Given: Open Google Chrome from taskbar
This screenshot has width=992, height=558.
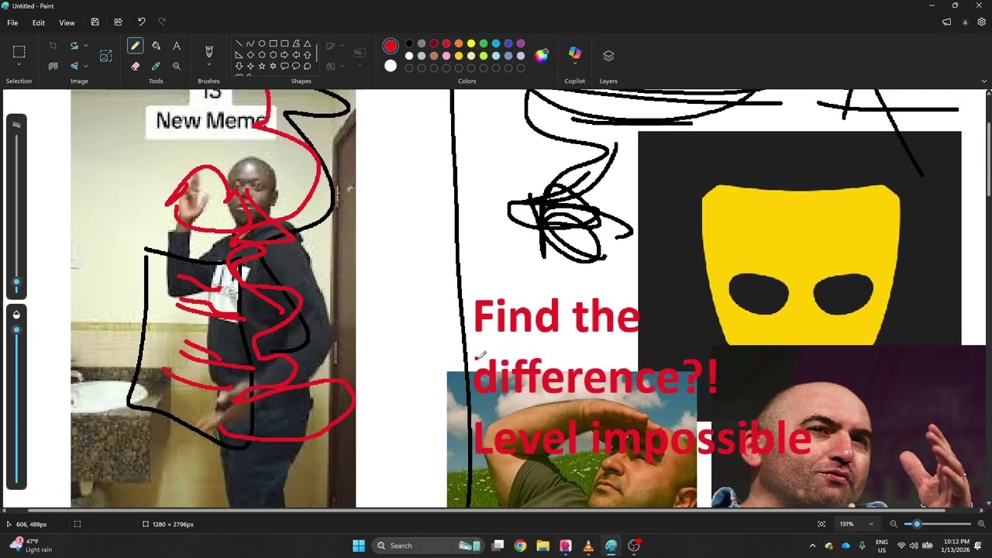Looking at the screenshot, I should [x=520, y=546].
